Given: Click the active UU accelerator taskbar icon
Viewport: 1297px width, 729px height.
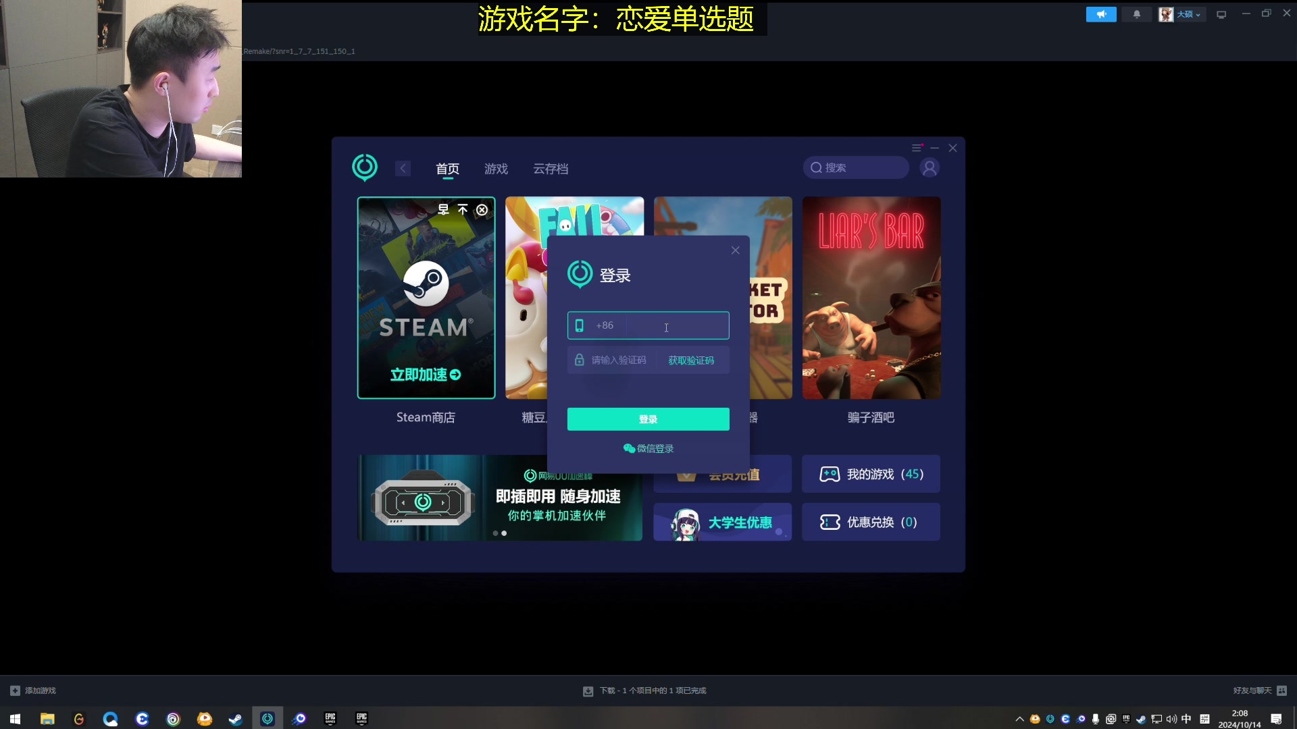Looking at the screenshot, I should 268,719.
